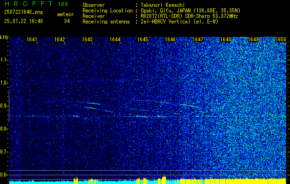
Task: Click the 1642 time axis marker
Action: coord(60,40)
